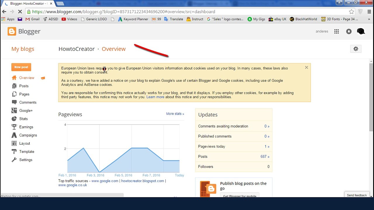Open Pages in the sidebar
This screenshot has height=210, width=374.
coord(24,94)
